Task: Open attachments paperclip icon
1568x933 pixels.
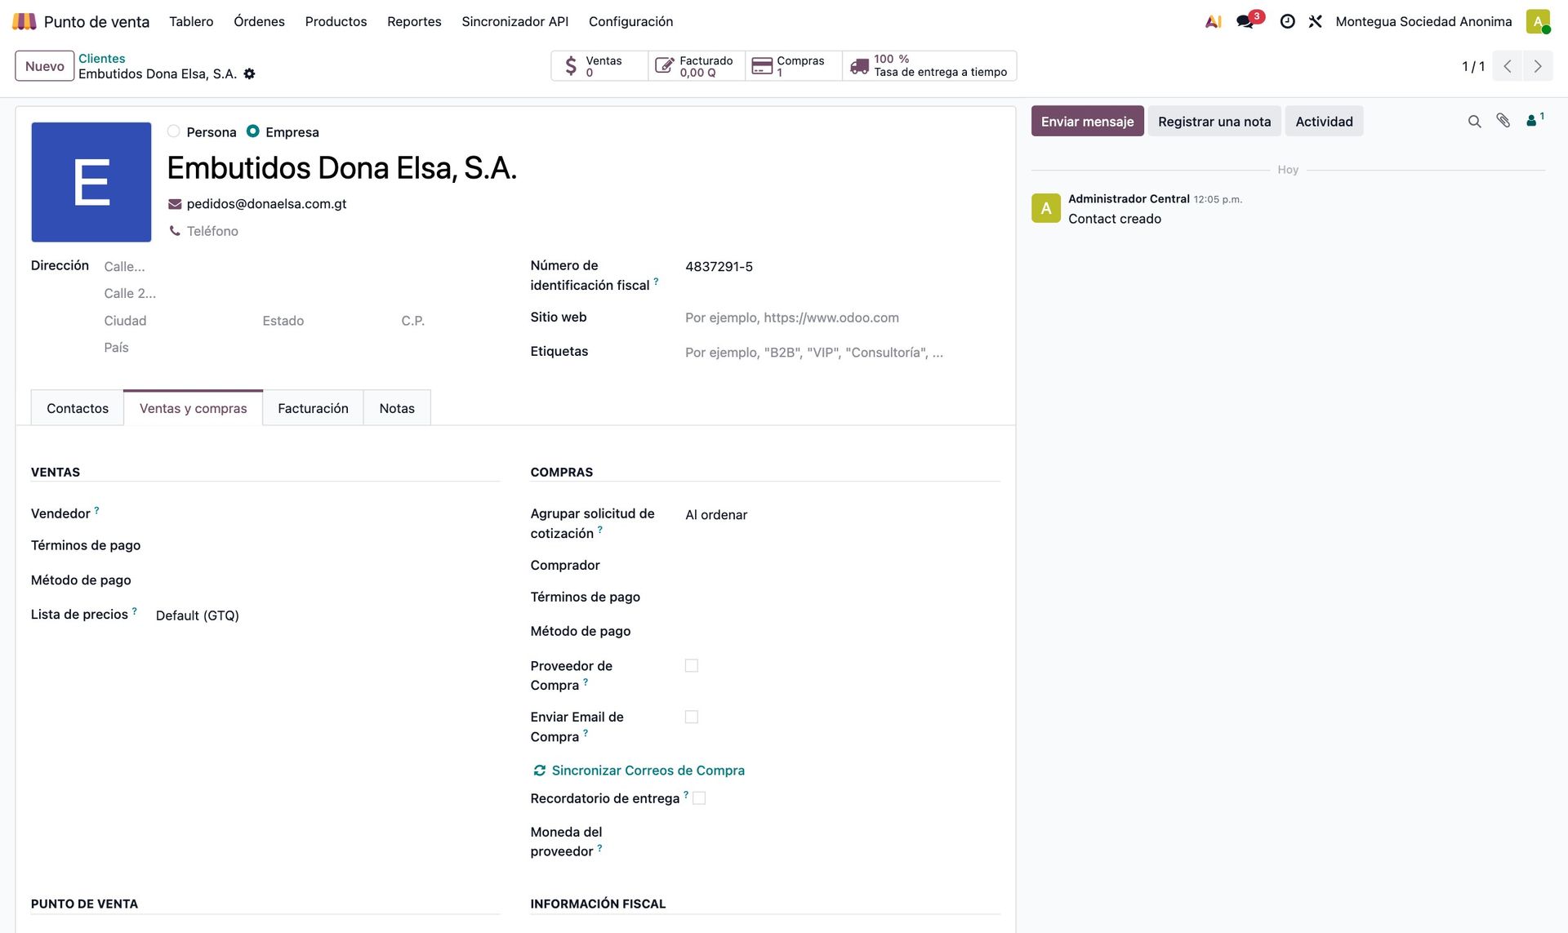Action: tap(1503, 121)
